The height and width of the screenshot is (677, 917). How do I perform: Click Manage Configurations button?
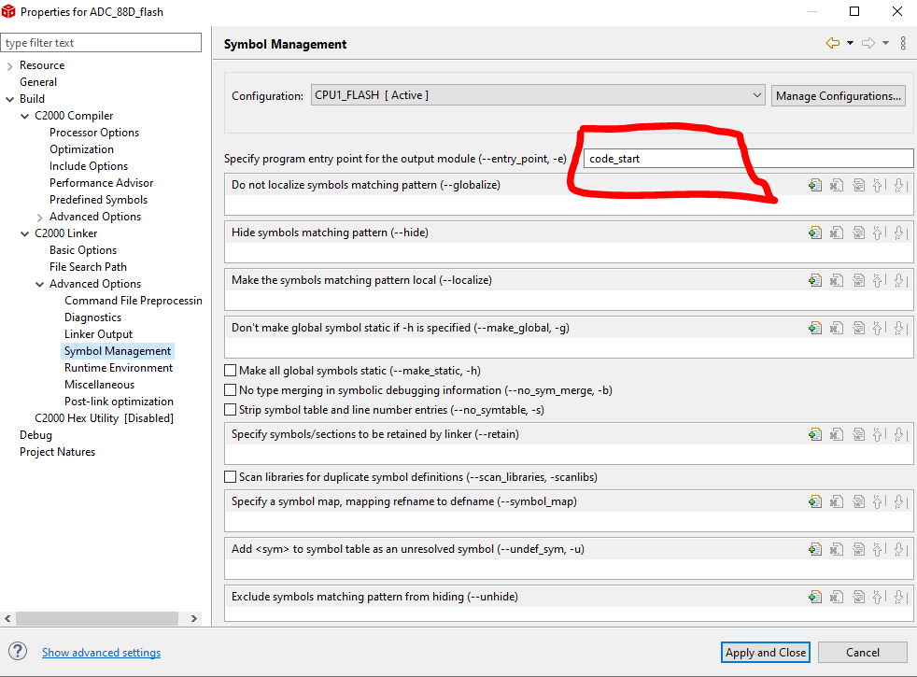point(838,94)
